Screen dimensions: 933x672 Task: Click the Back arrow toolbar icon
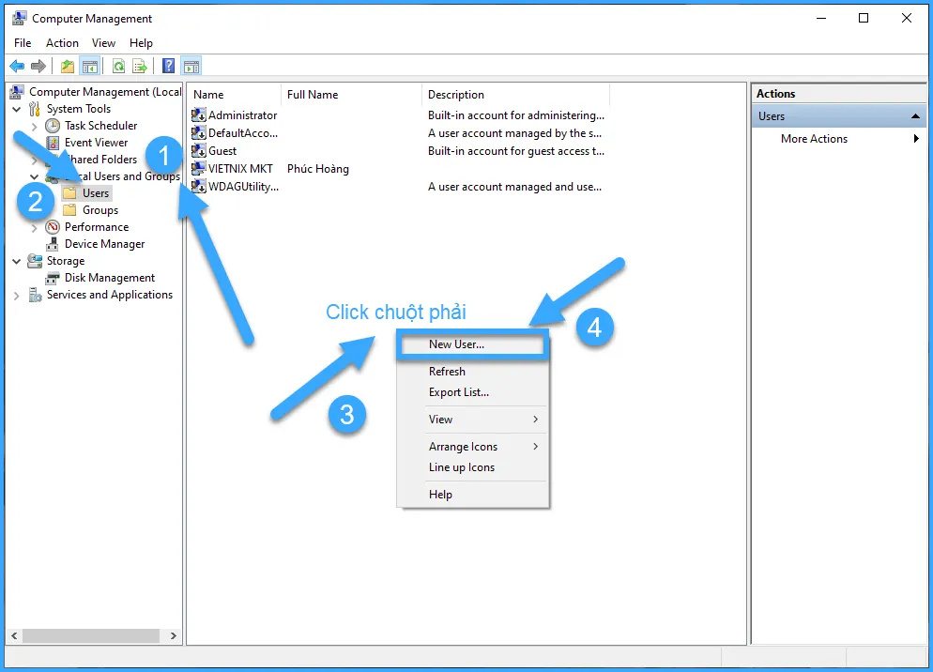click(16, 66)
